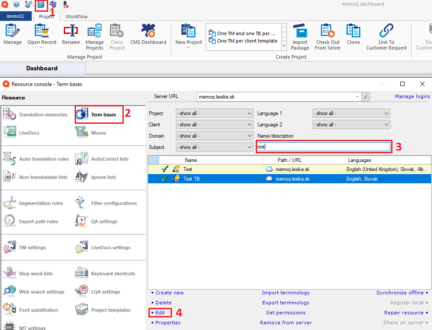The width and height of the screenshot is (432, 330).
Task: Select Project templates resource
Action: [x=103, y=310]
